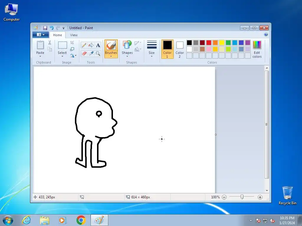This screenshot has height=226, width=302.
Task: Click the Paste clipboard icon
Action: (x=40, y=45)
